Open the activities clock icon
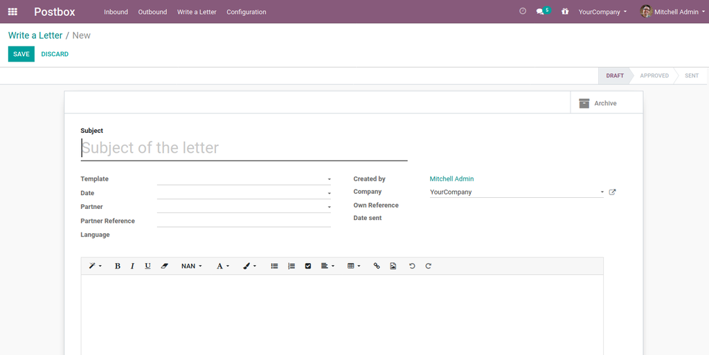The image size is (709, 355). coord(523,11)
